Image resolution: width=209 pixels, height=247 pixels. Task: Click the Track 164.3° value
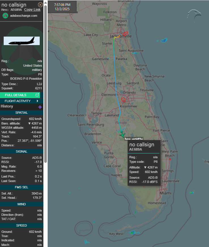pyautogui.click(x=37, y=136)
